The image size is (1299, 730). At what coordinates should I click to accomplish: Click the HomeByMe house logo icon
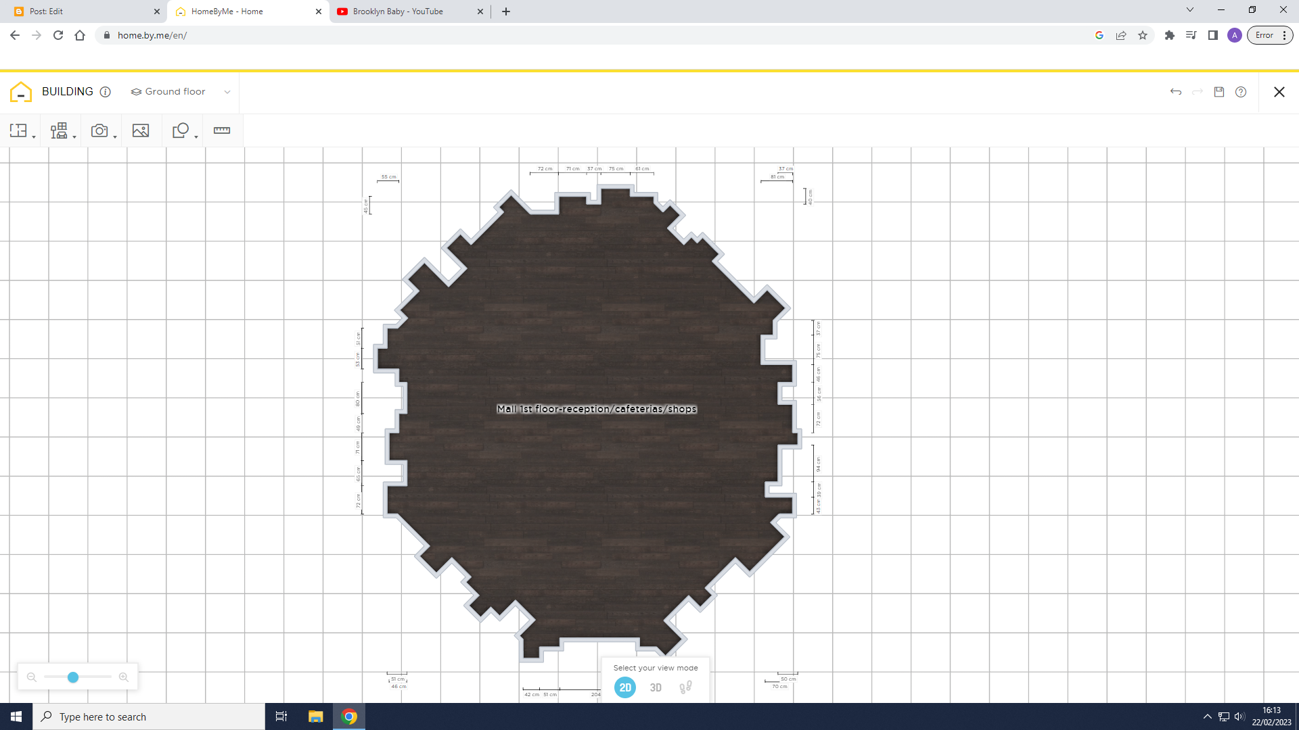point(21,92)
